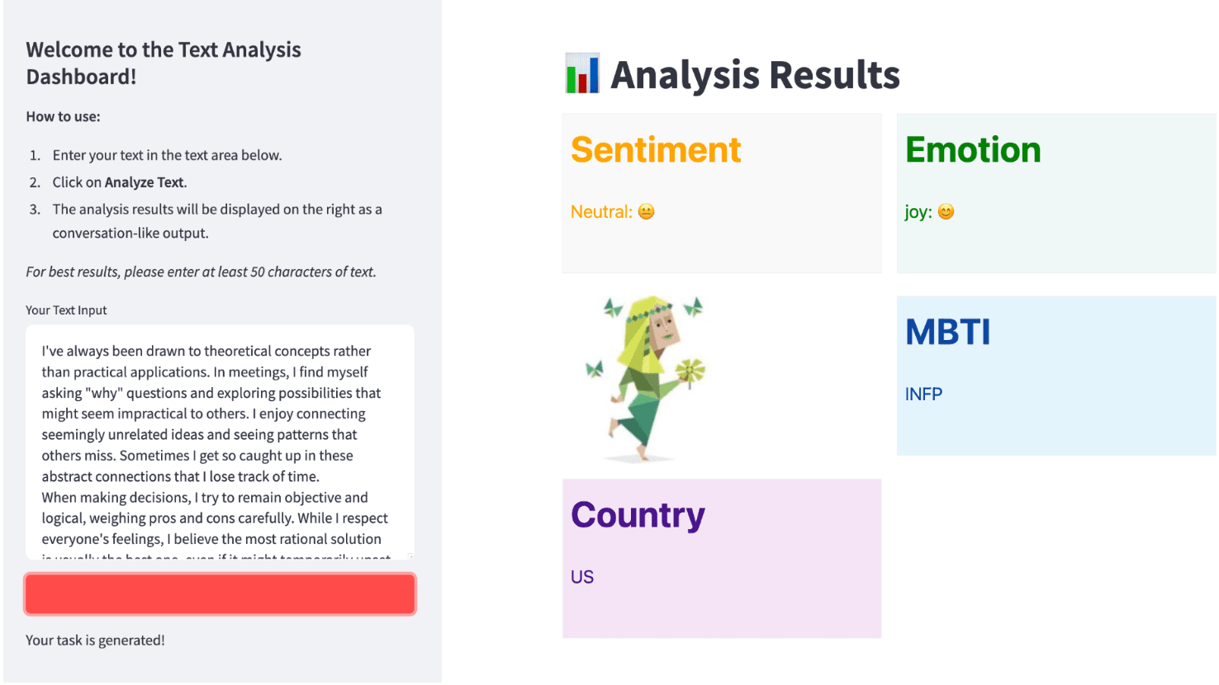Click the resize handle of the text area
The width and height of the screenshot is (1219, 685).
[410, 556]
